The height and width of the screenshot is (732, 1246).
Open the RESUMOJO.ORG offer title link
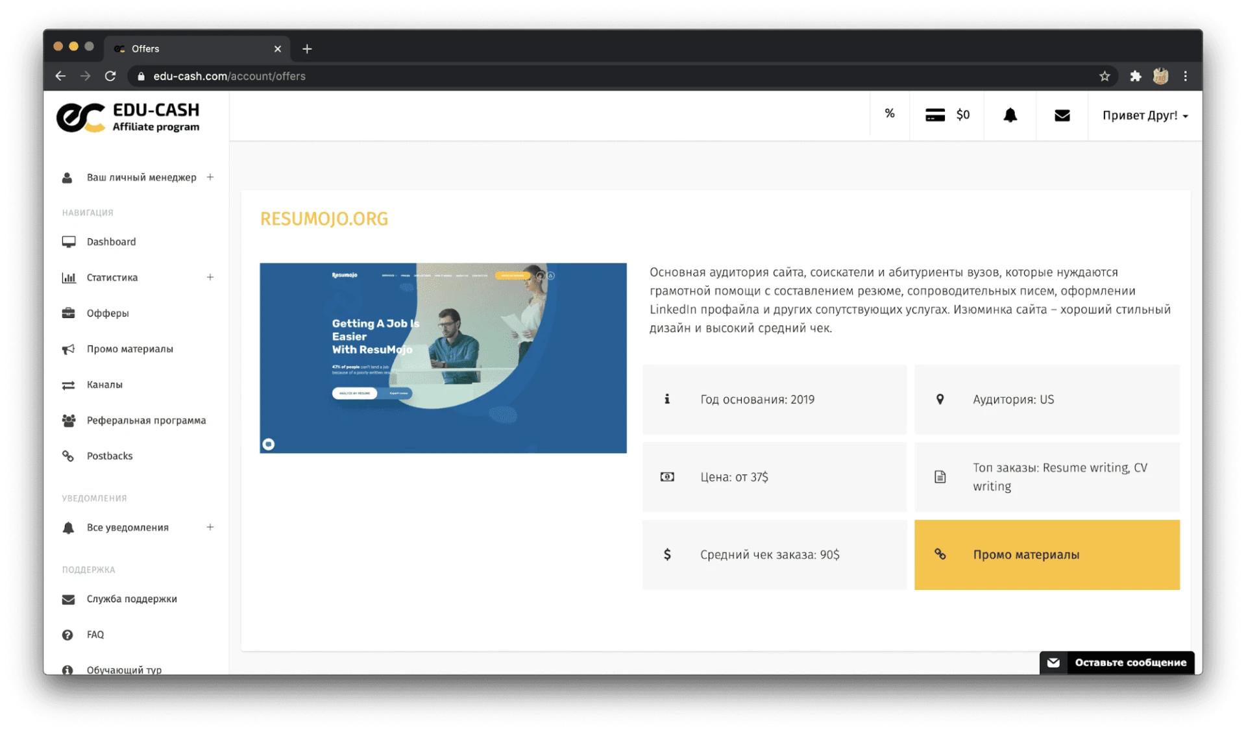tap(324, 219)
